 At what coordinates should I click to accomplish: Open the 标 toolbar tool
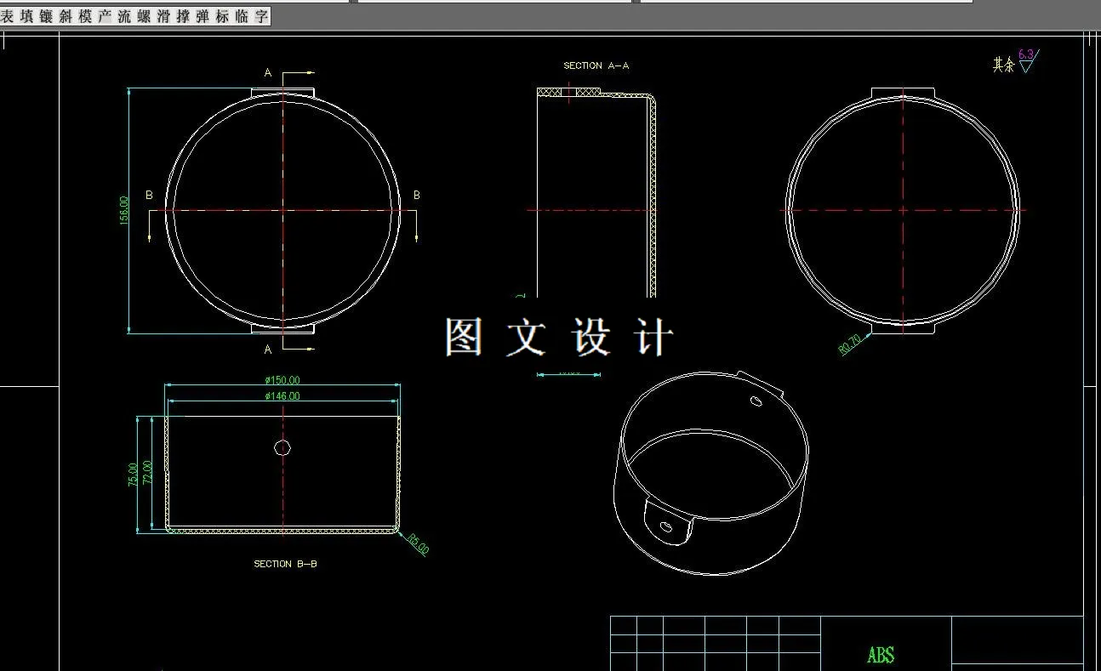[223, 17]
